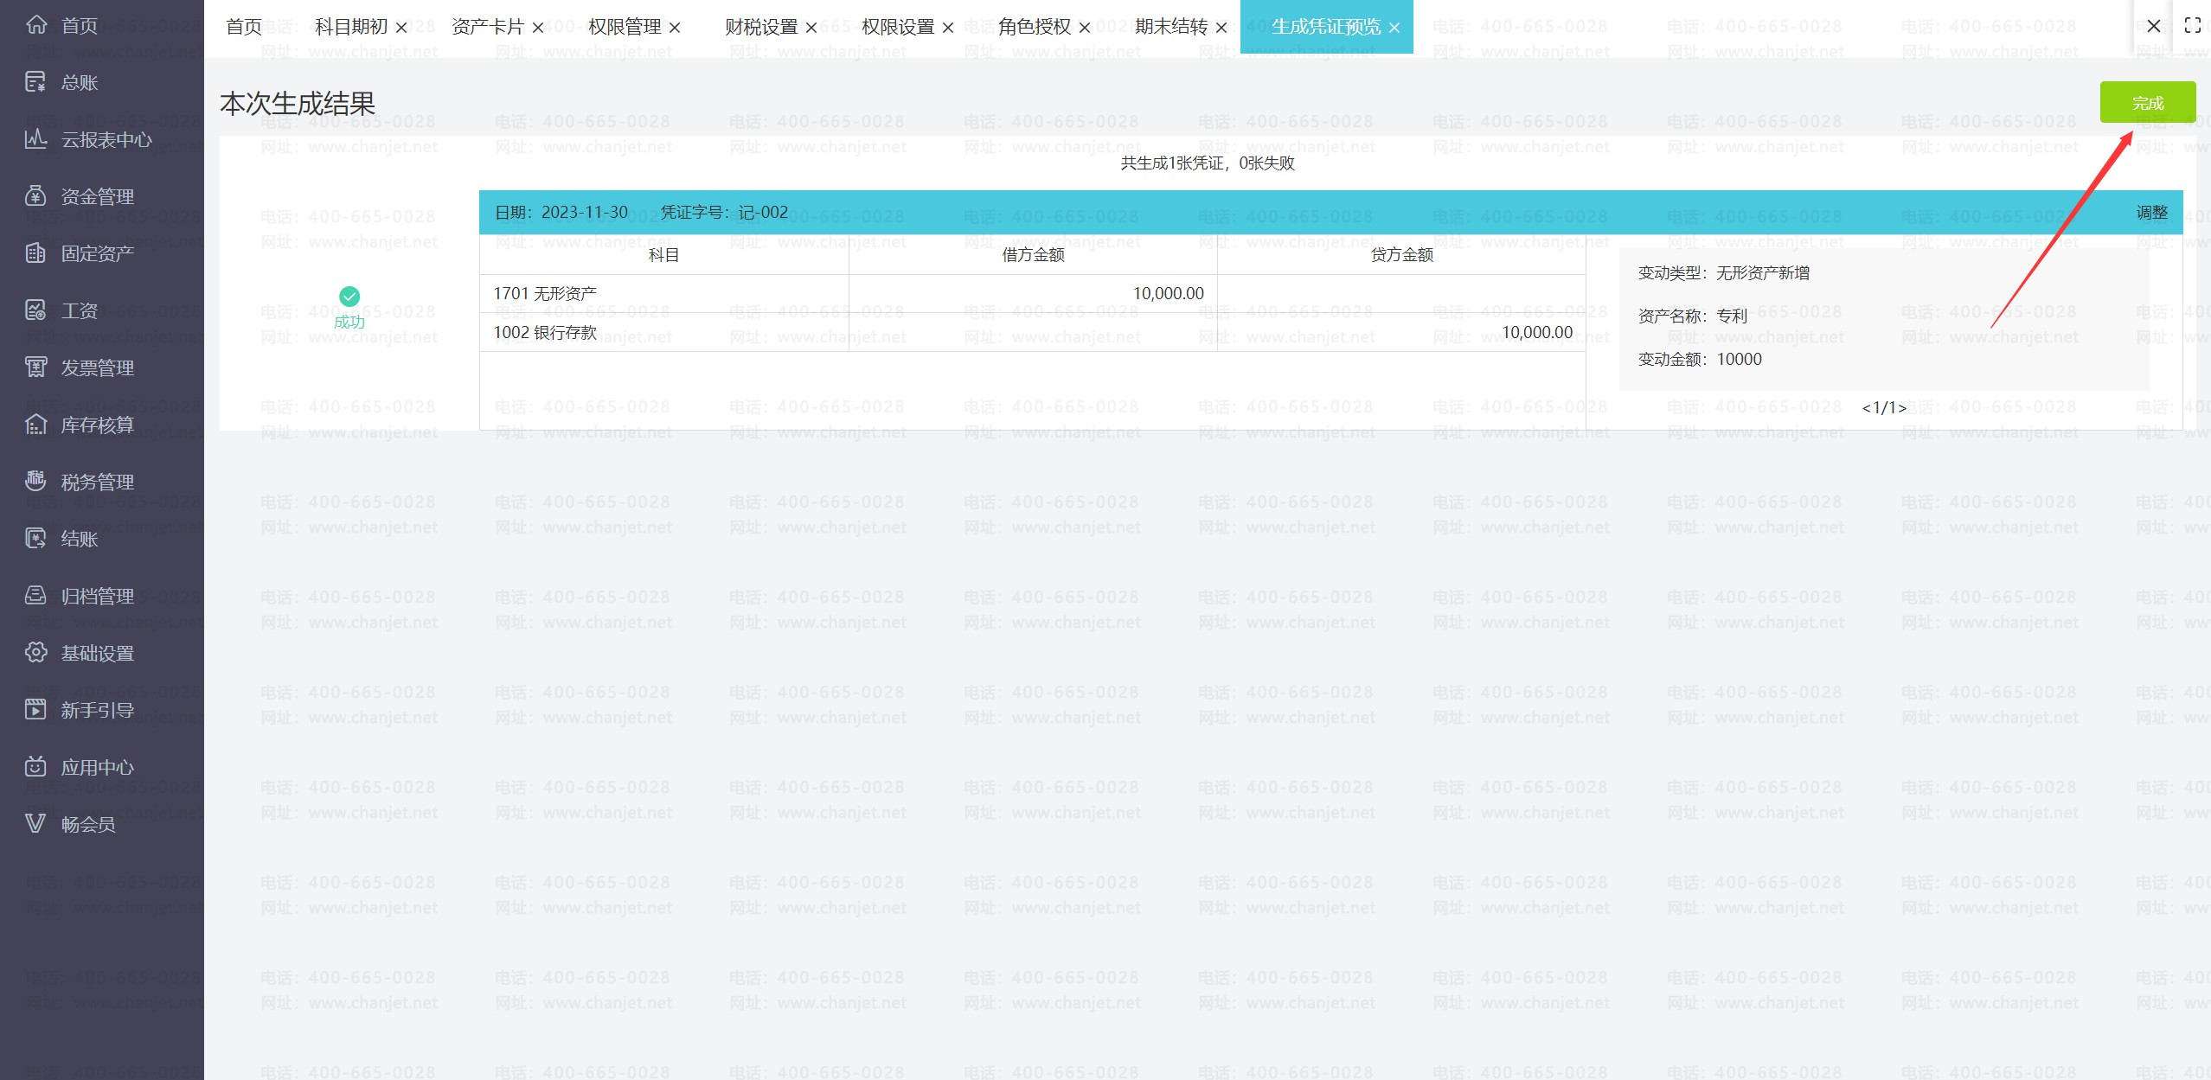Go to previous voucher page arrow

(x=1866, y=408)
